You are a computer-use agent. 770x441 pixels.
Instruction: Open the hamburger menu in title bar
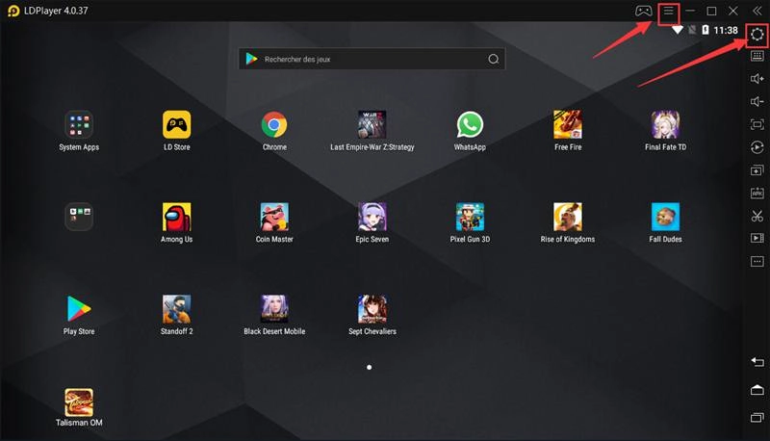(x=669, y=12)
